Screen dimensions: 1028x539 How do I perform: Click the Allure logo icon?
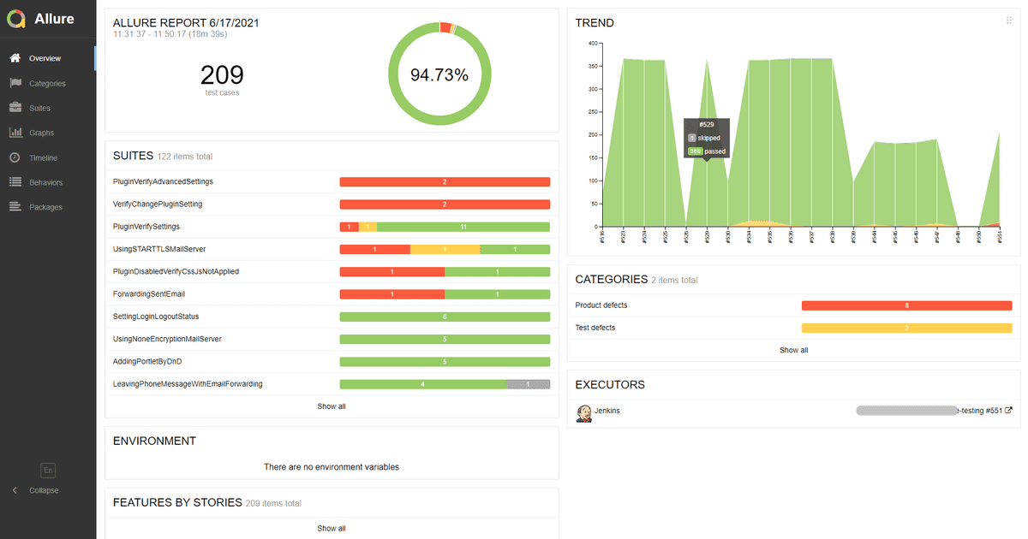click(15, 20)
